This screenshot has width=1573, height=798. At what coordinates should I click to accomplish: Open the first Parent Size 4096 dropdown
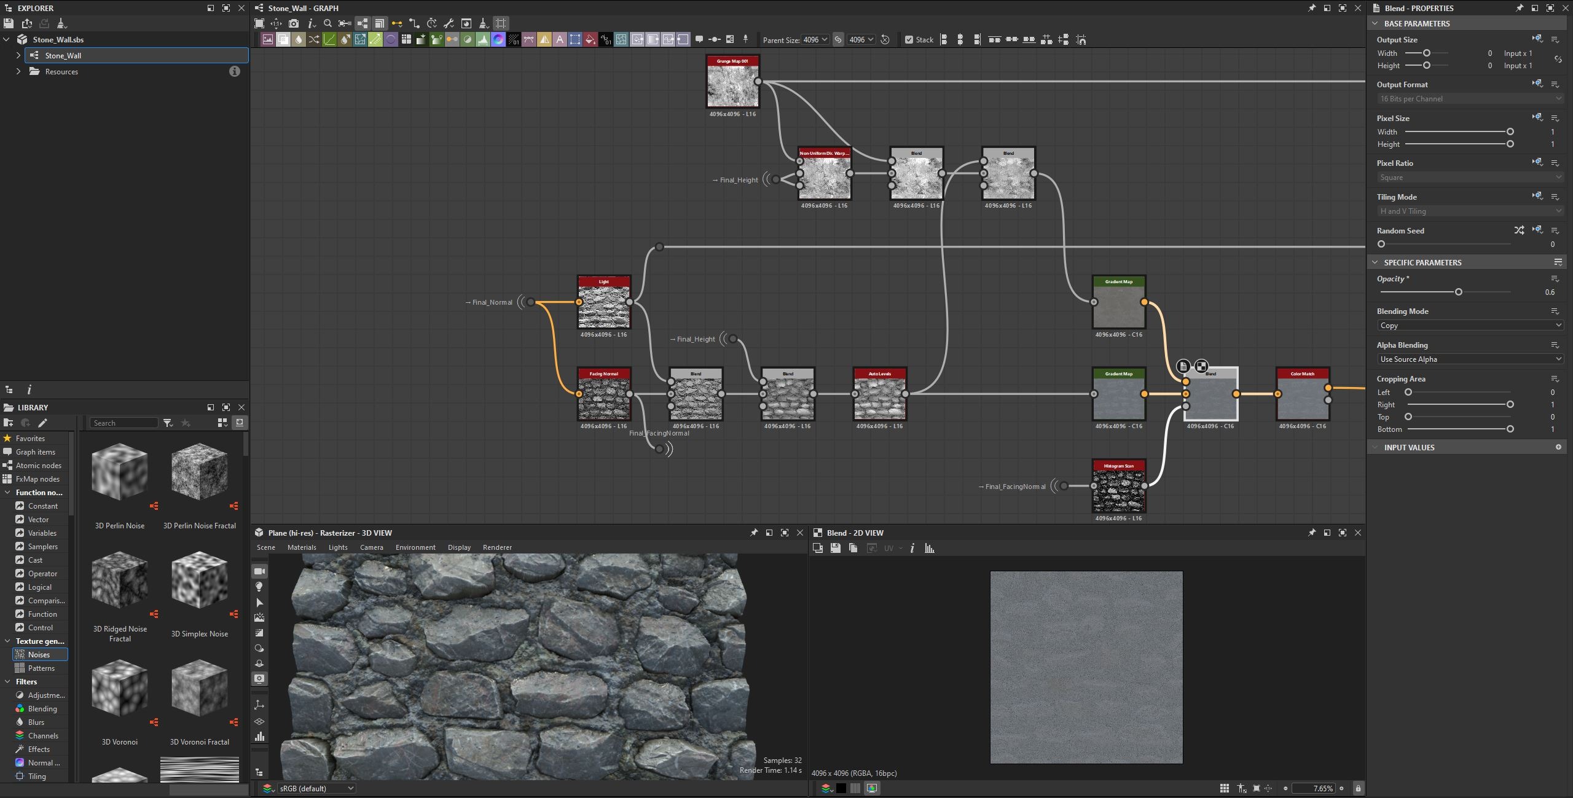815,40
